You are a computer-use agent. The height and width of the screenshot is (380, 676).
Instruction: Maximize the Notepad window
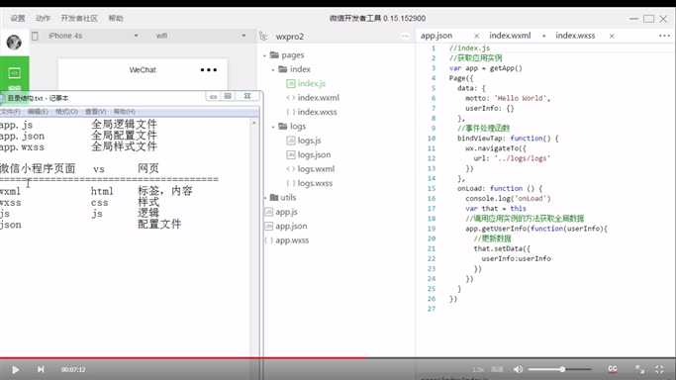(x=228, y=96)
